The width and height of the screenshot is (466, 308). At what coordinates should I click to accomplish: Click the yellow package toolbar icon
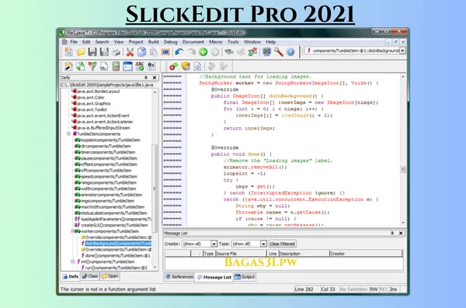pos(186,66)
